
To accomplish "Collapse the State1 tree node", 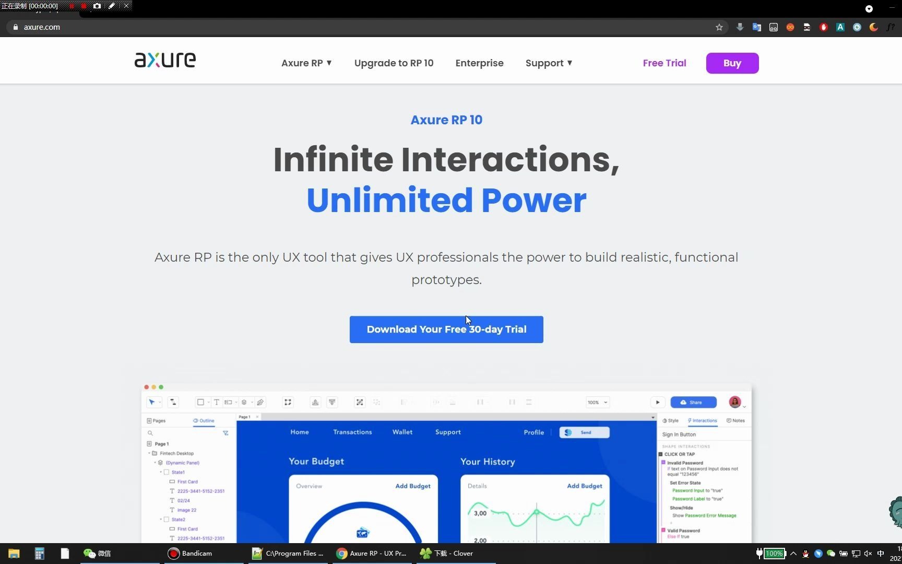I will click(x=161, y=472).
